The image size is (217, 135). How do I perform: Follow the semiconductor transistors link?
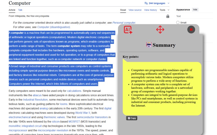92,117
